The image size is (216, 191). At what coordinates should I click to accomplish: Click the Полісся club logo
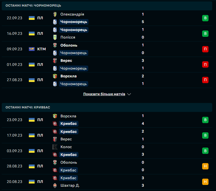(x=55, y=37)
